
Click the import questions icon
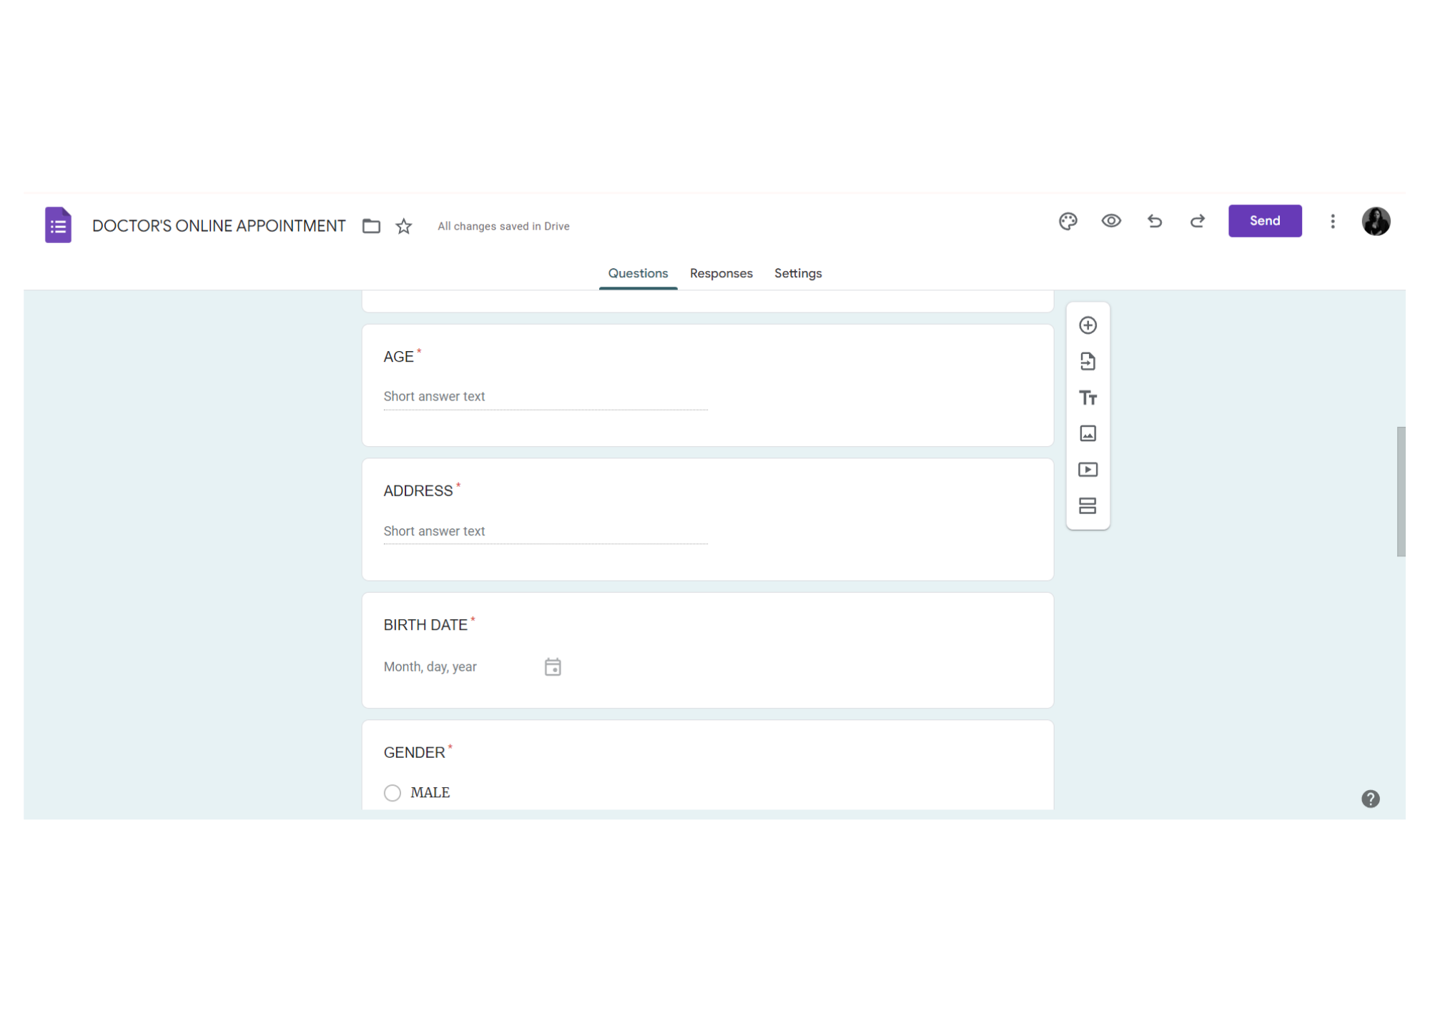1088,362
